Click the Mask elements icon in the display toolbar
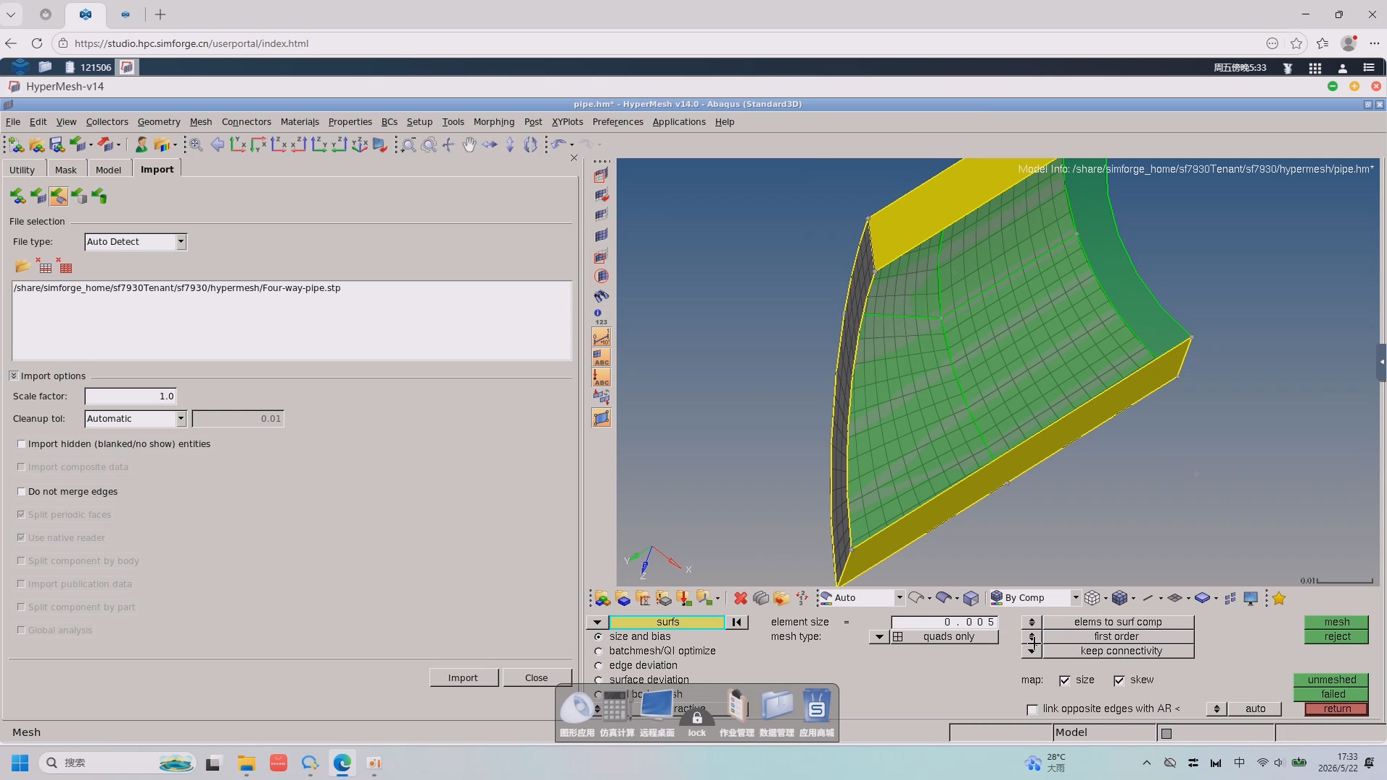Screen dimensions: 1387x780 (x=601, y=175)
